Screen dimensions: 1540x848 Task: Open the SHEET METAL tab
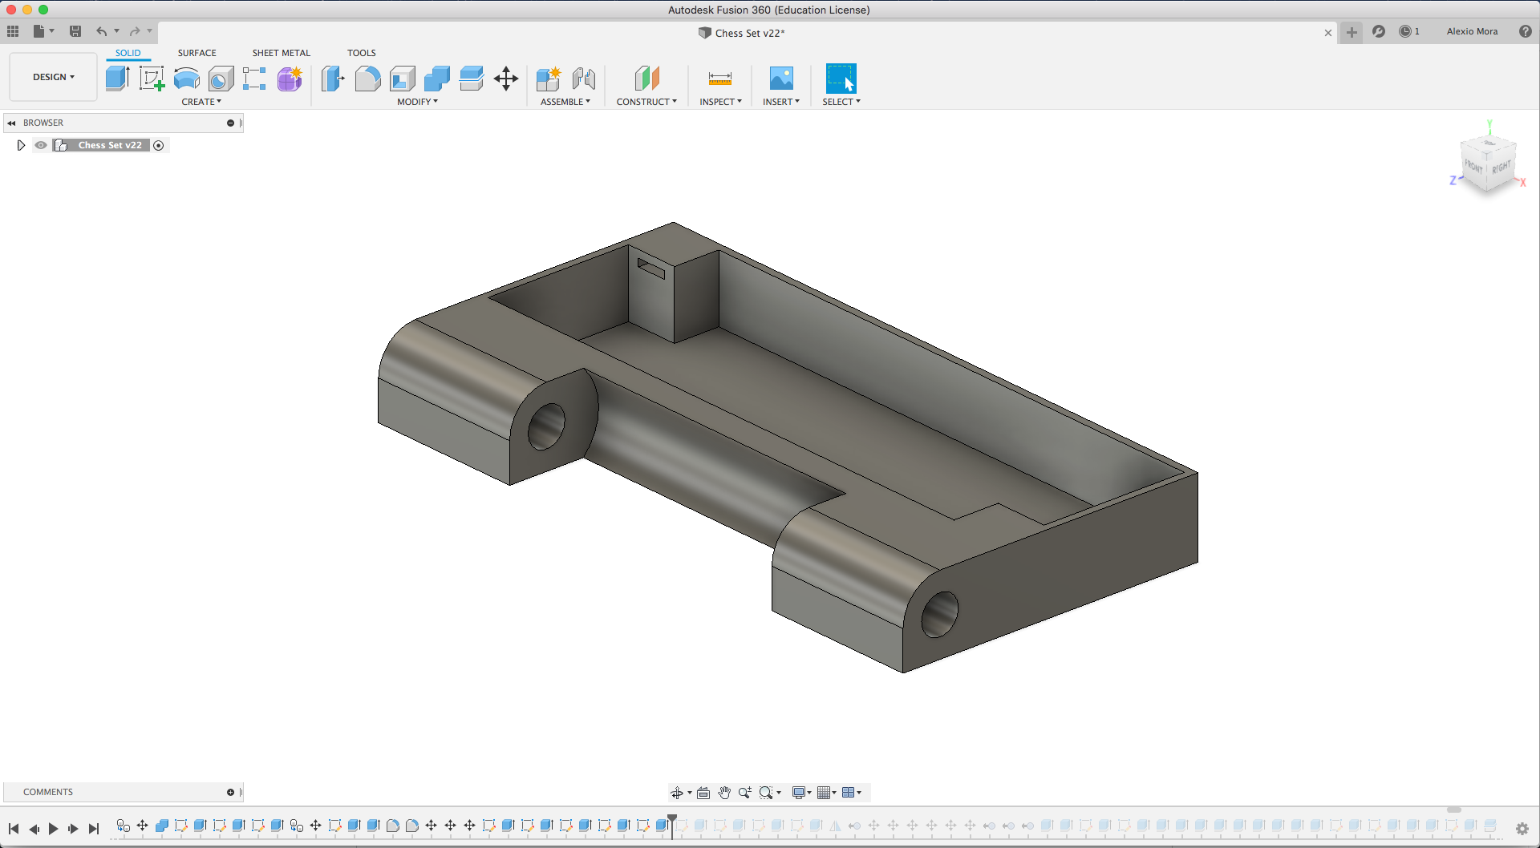point(281,53)
